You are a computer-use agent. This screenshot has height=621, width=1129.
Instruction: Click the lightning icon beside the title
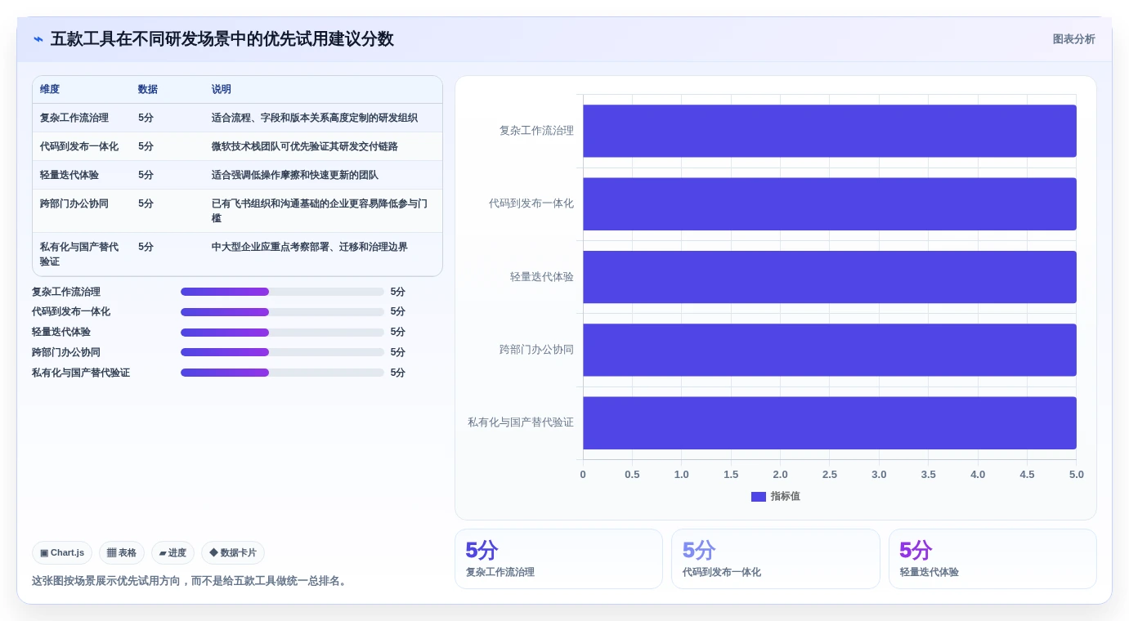pyautogui.click(x=38, y=39)
